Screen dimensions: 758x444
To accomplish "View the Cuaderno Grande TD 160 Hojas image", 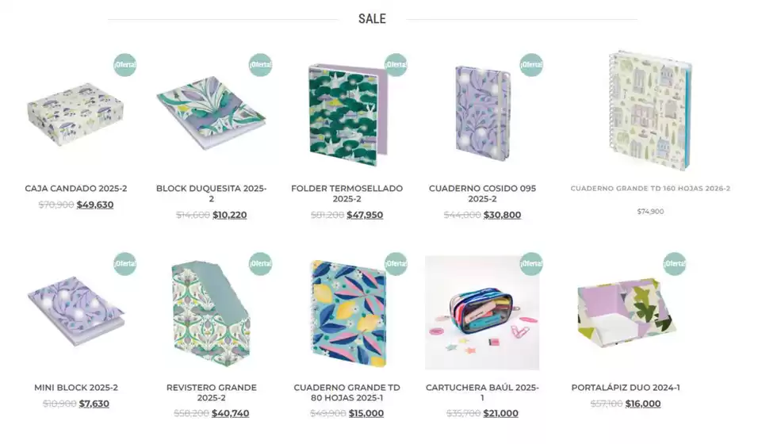I will click(x=650, y=111).
